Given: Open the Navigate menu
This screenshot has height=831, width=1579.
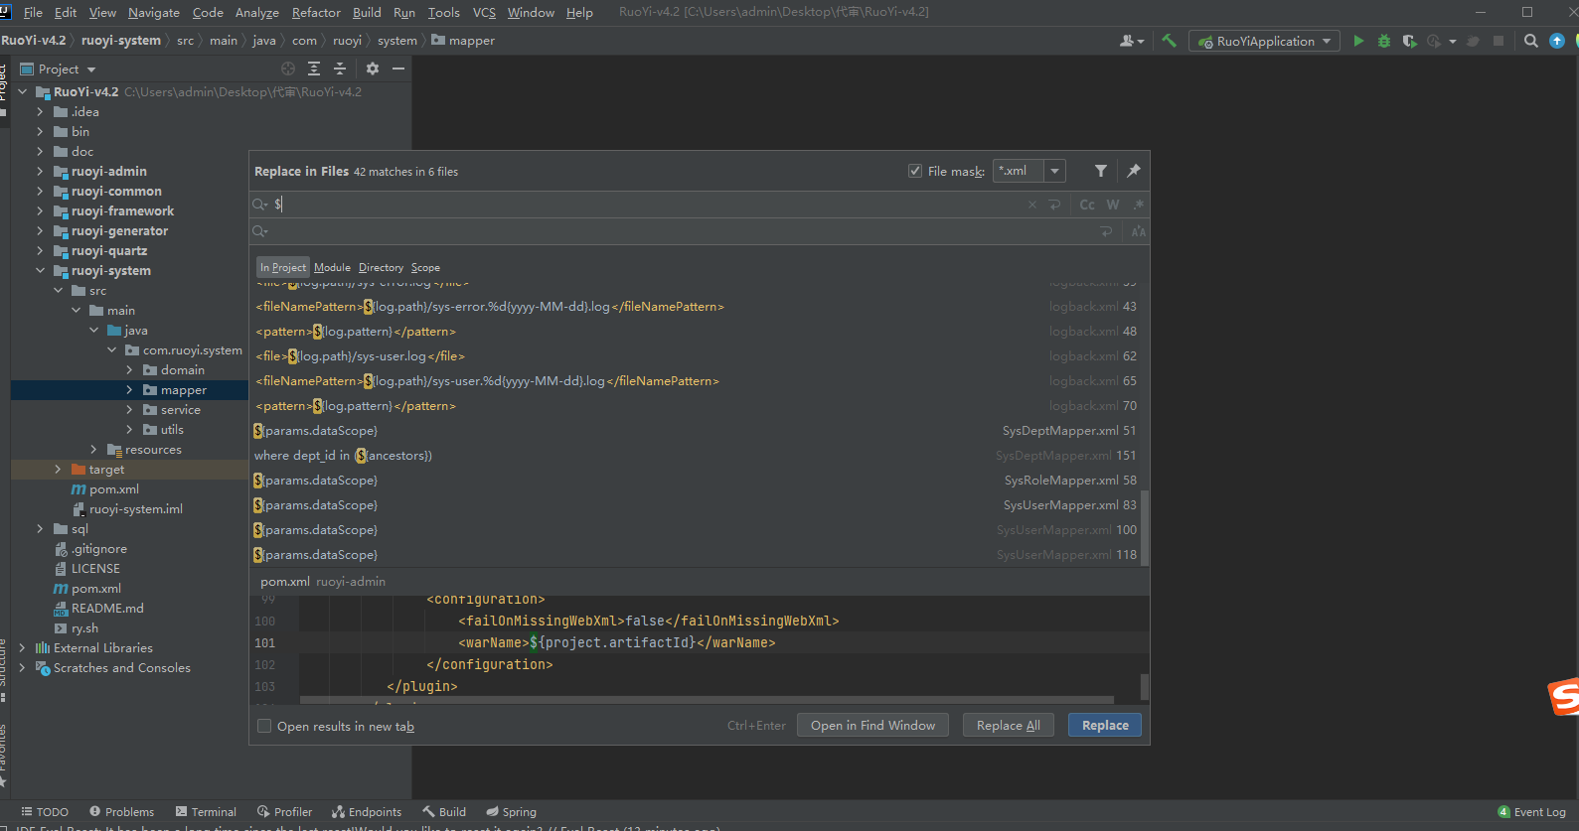Looking at the screenshot, I should click(154, 12).
